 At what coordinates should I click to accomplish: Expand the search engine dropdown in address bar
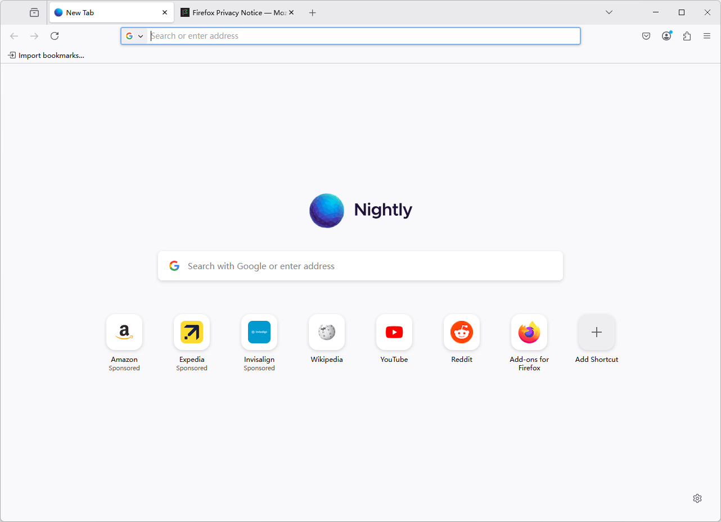[x=134, y=36]
